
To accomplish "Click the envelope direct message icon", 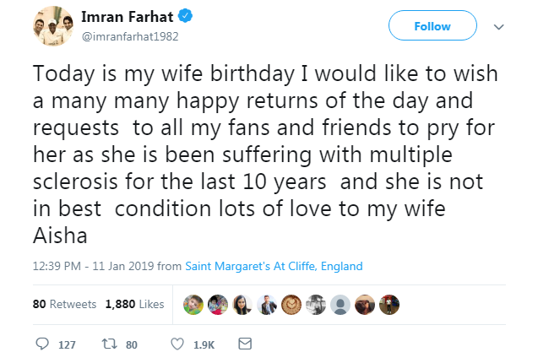I will coord(245,344).
